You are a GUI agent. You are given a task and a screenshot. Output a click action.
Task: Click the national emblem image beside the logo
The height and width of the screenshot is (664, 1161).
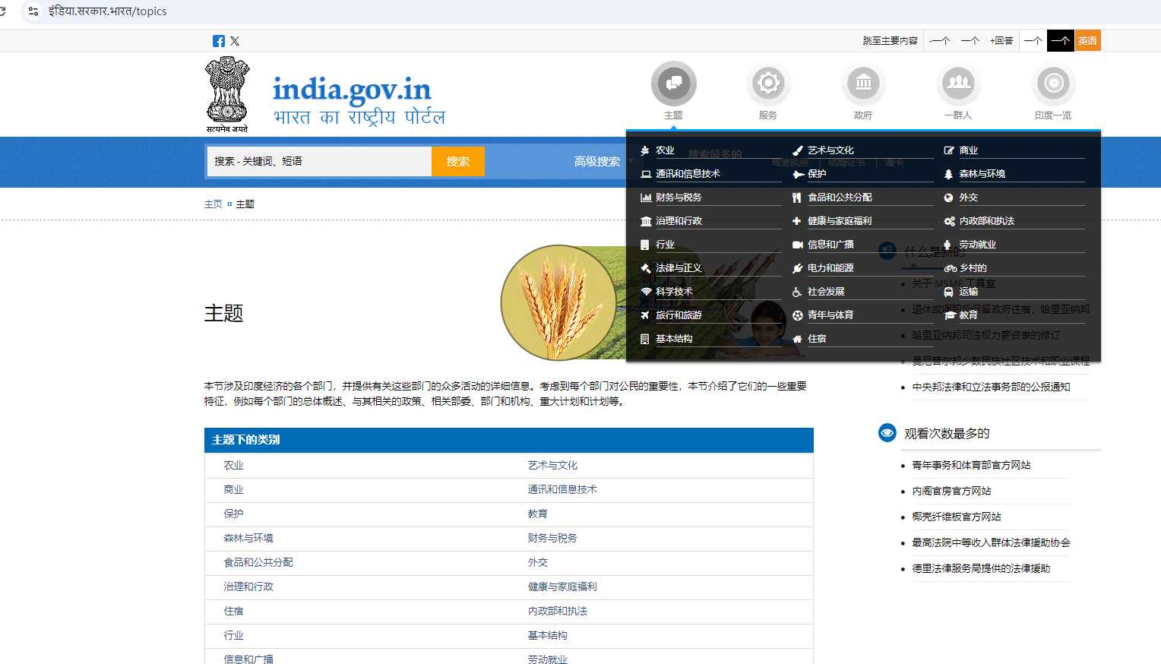coord(227,94)
